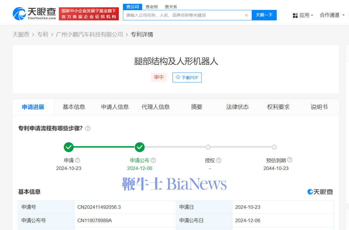Screen dimensions: 349x230
Task: Click the green check on 申请公布 step
Action: point(140,147)
